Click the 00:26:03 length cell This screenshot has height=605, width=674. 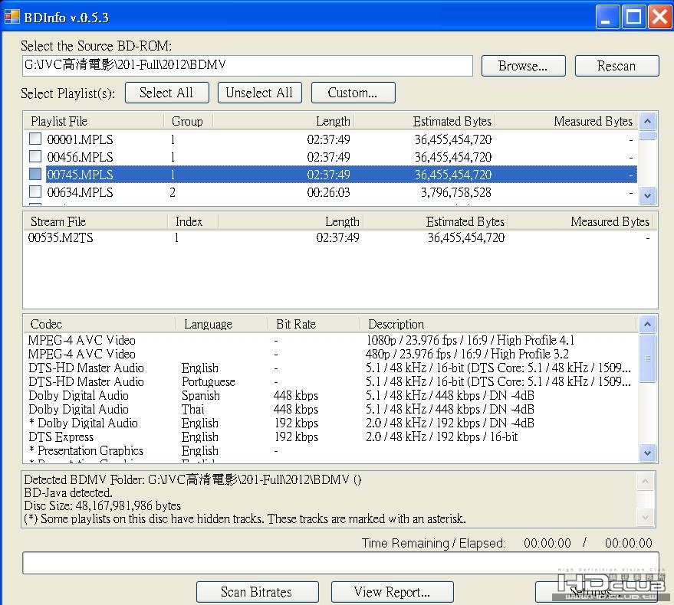point(328,192)
